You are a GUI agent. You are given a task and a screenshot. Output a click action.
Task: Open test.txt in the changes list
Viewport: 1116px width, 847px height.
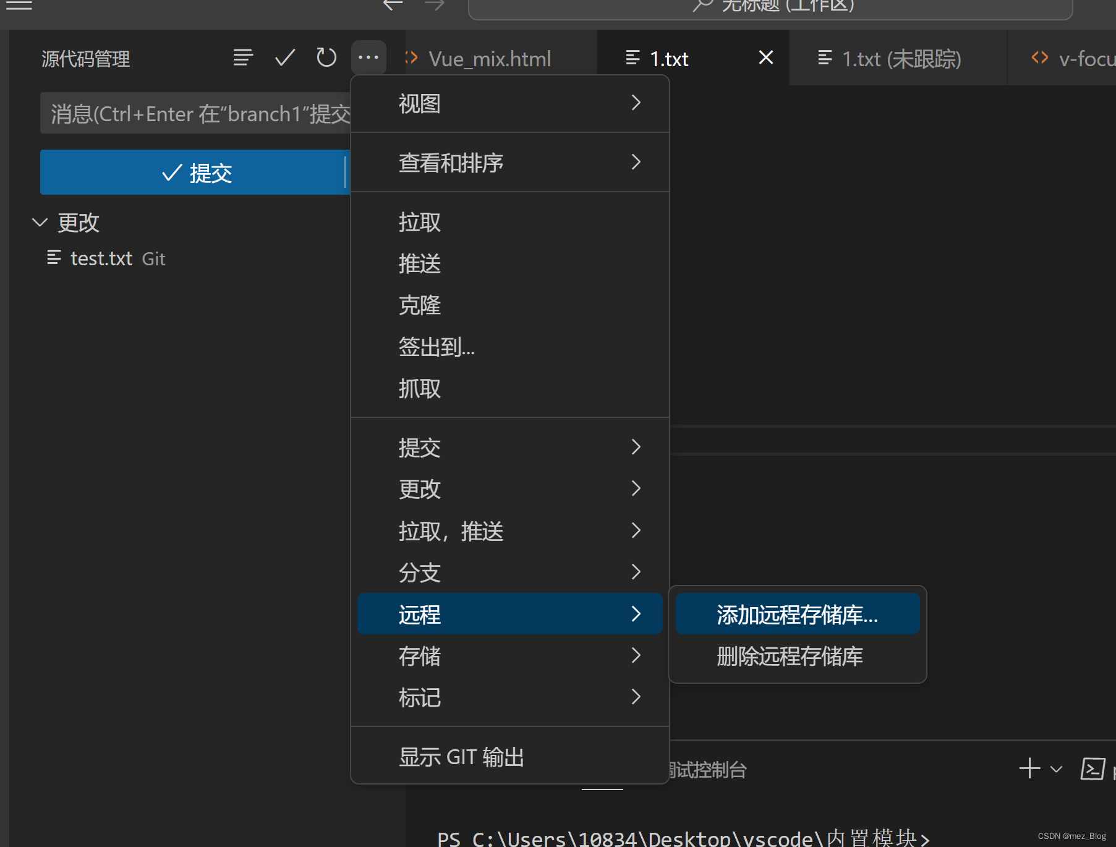[x=101, y=258]
